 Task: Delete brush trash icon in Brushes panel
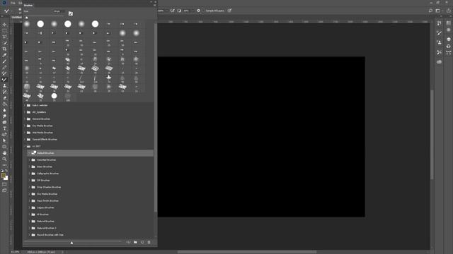point(149,242)
